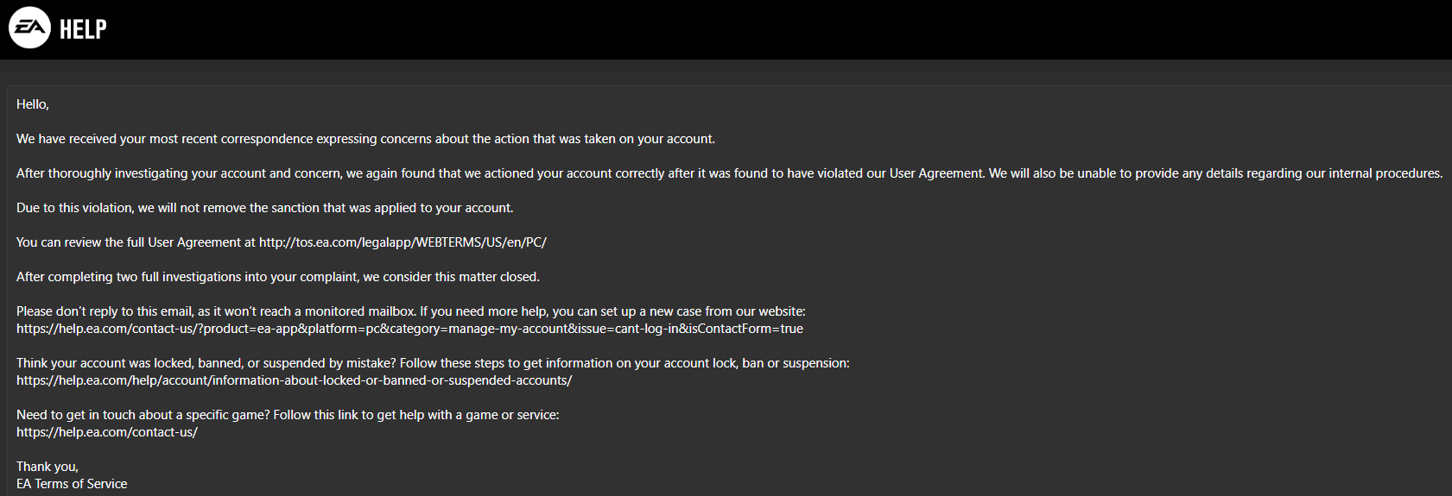Click the 'Think your account was locked' line
The height and width of the screenshot is (496, 1452).
click(x=433, y=363)
